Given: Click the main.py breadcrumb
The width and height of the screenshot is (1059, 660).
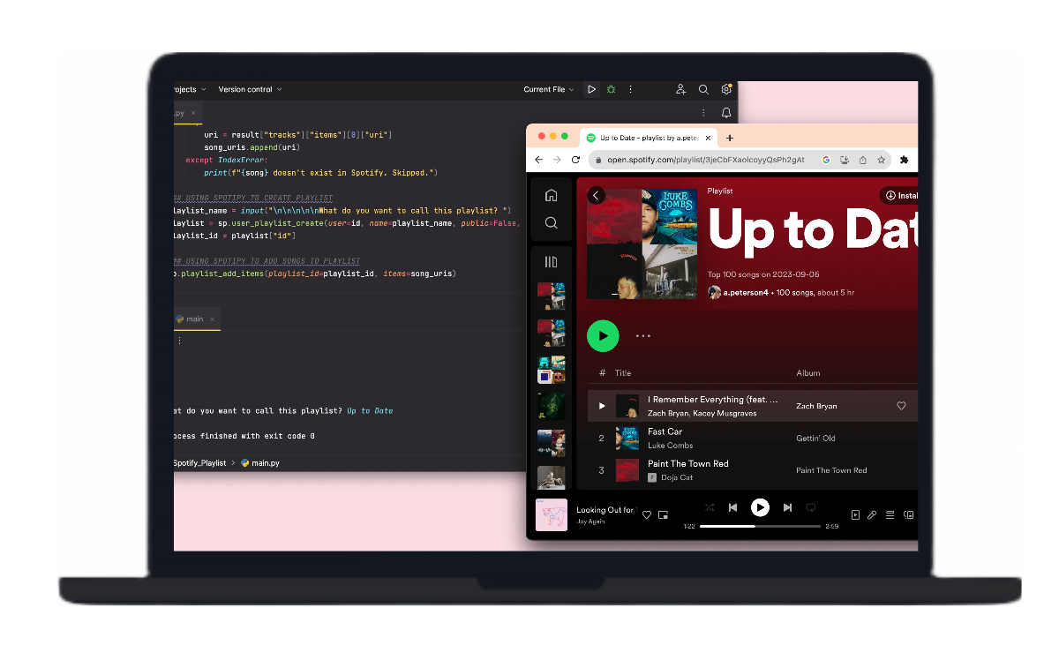Looking at the screenshot, I should pyautogui.click(x=260, y=462).
